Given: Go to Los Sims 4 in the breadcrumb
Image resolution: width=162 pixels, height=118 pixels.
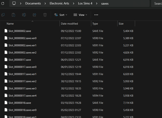Looking at the screenshot, I should [x=85, y=4].
